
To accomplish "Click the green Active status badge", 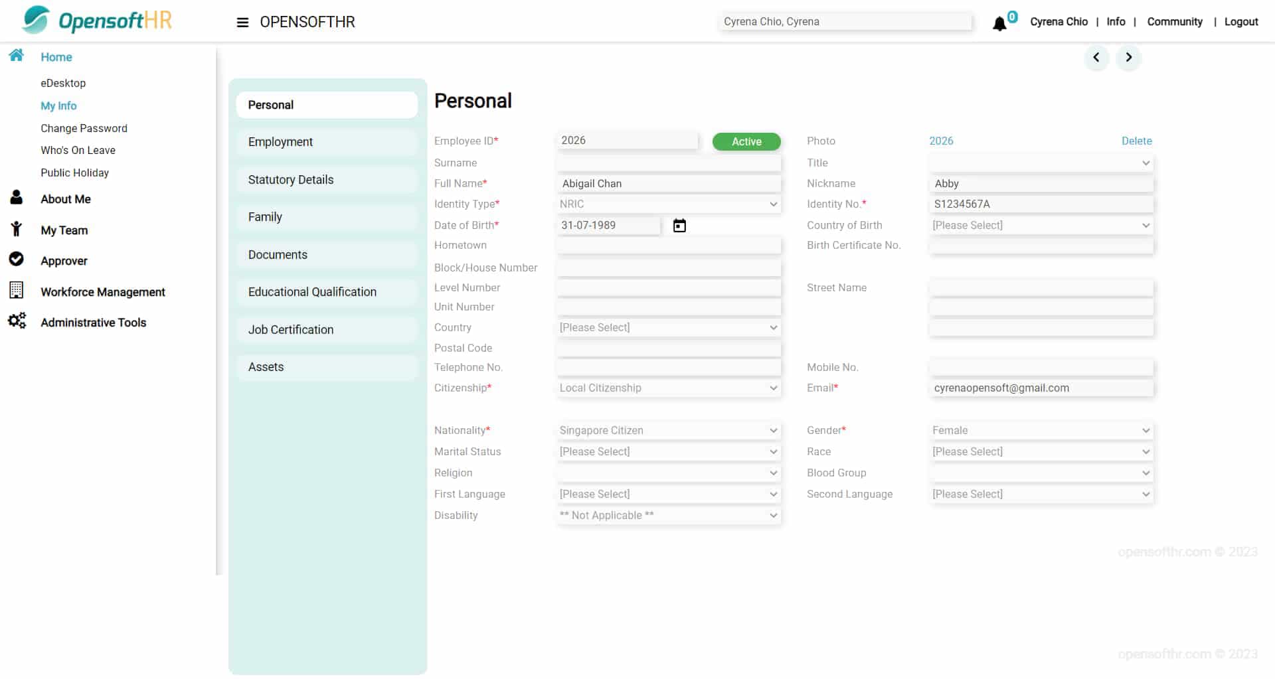I will coord(746,141).
